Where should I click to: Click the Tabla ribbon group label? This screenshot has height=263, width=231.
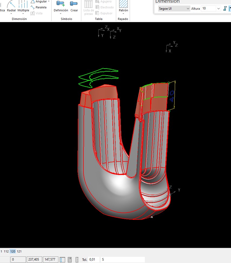[x=99, y=19]
